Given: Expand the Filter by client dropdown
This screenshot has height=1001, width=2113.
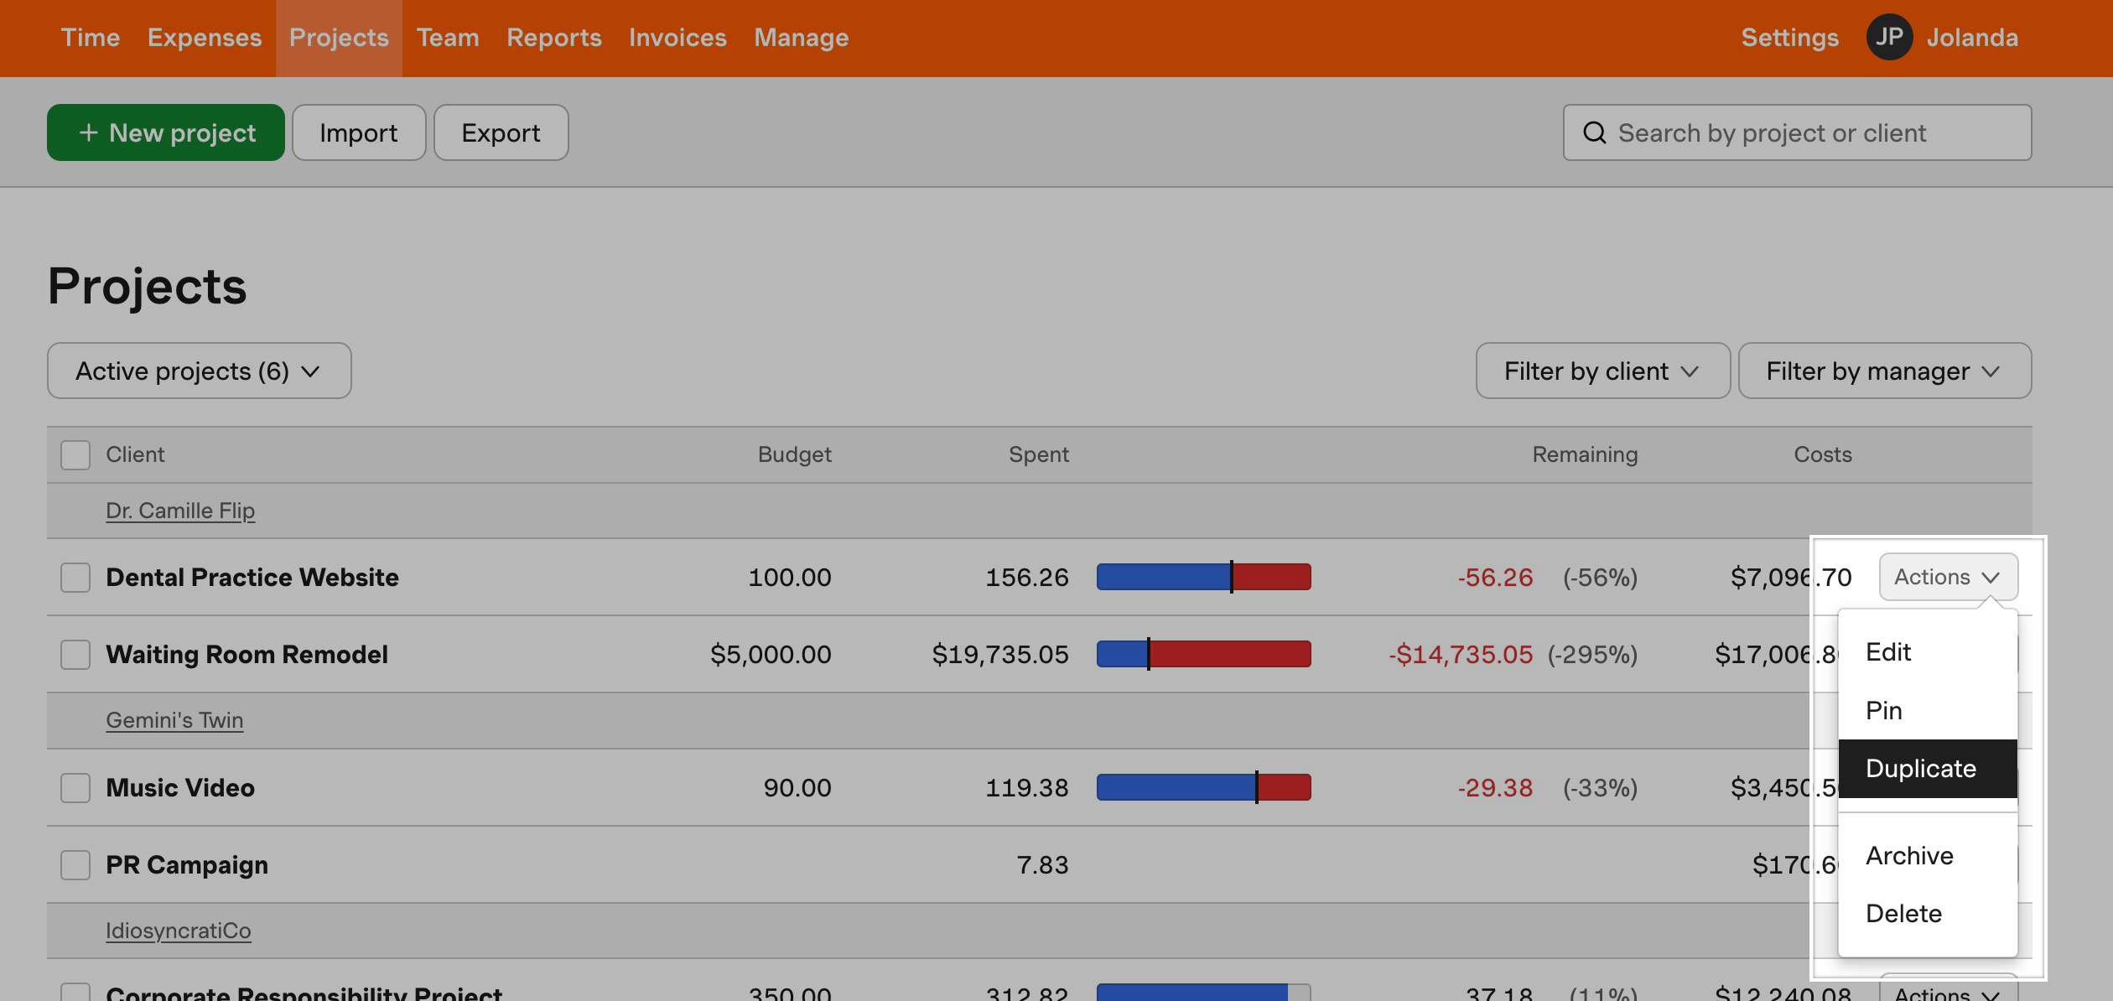Looking at the screenshot, I should tap(1602, 371).
